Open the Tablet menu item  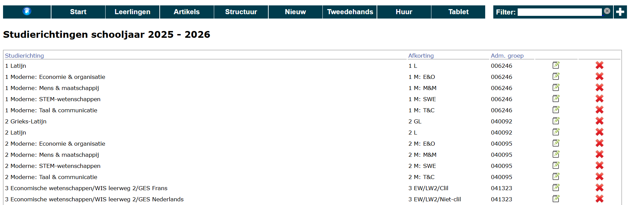458,12
